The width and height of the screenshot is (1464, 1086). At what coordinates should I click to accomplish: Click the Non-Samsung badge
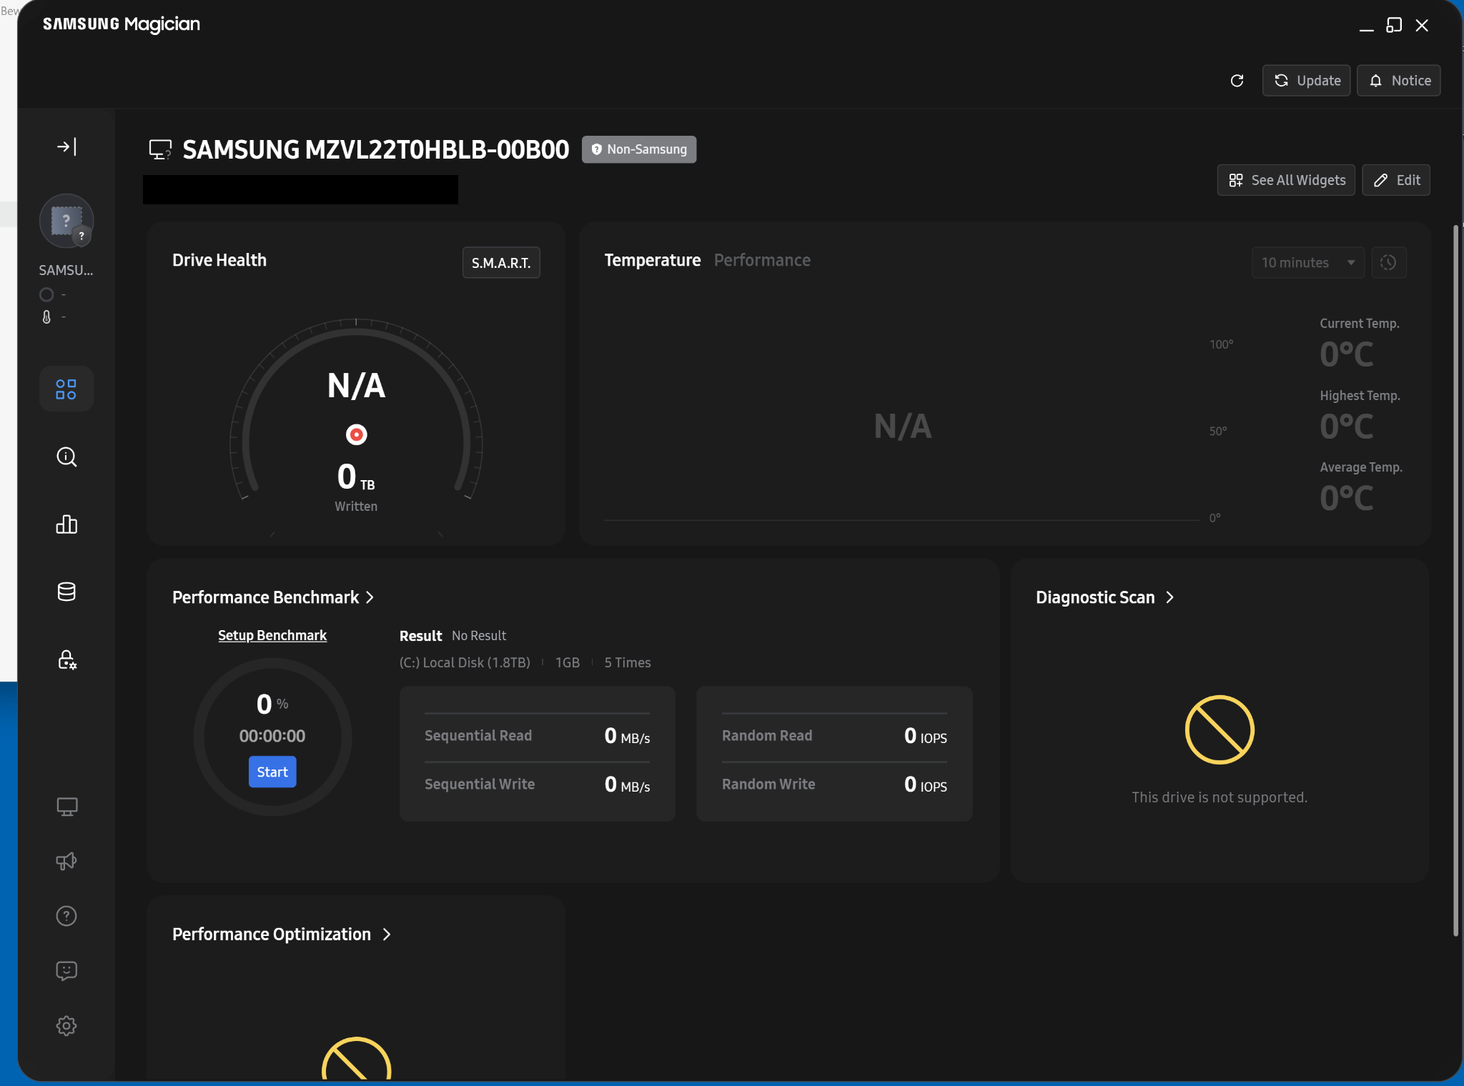[x=639, y=149]
